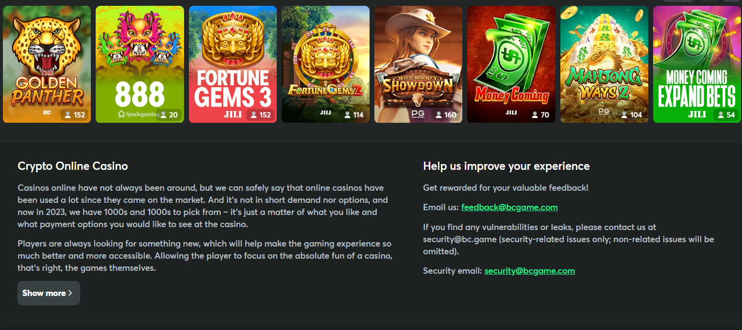Open The Golden Panther game
Viewport: 742px width, 330px height.
47,63
